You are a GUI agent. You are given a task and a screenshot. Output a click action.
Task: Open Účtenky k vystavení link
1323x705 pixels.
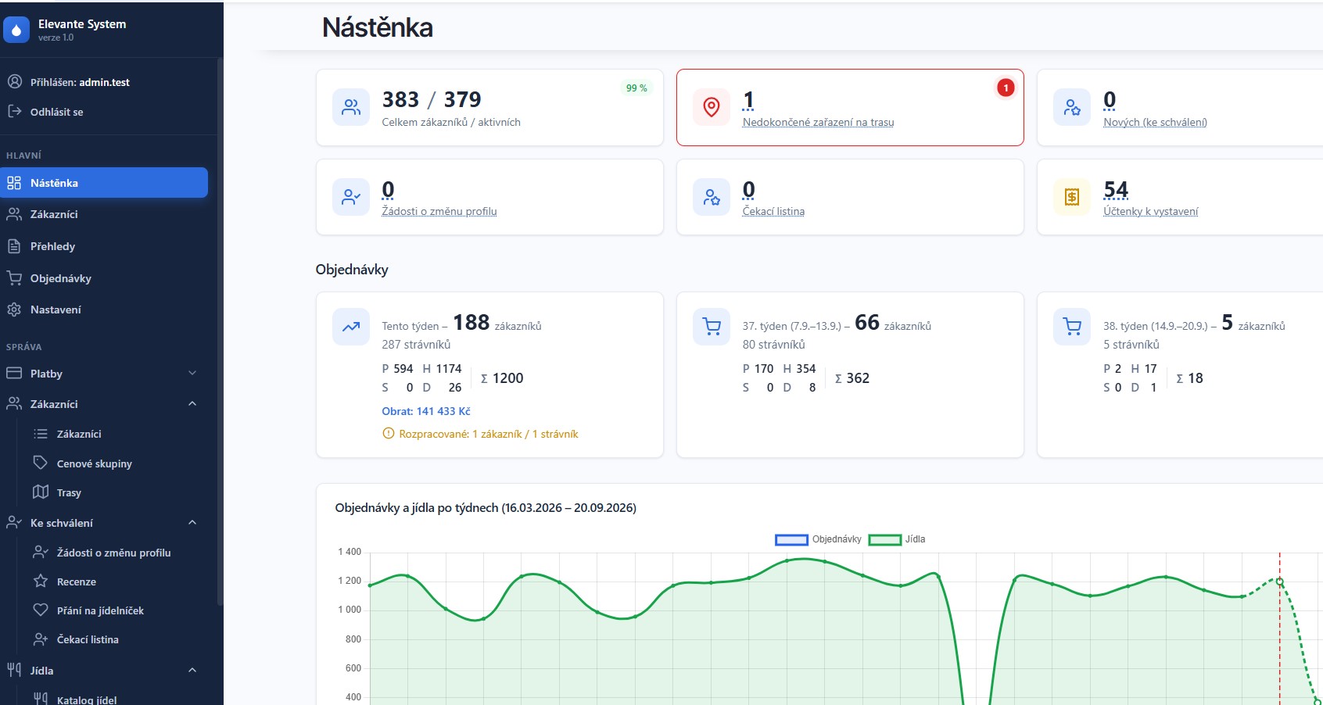coord(1150,211)
